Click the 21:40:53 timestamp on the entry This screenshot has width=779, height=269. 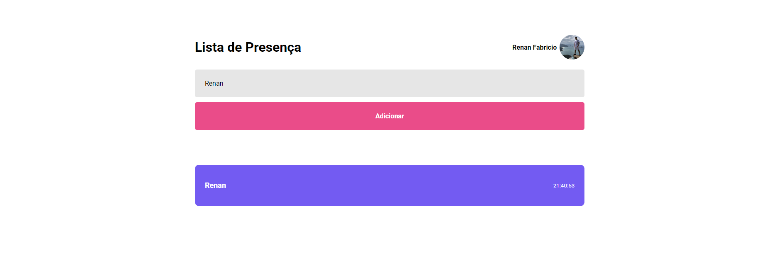[564, 185]
